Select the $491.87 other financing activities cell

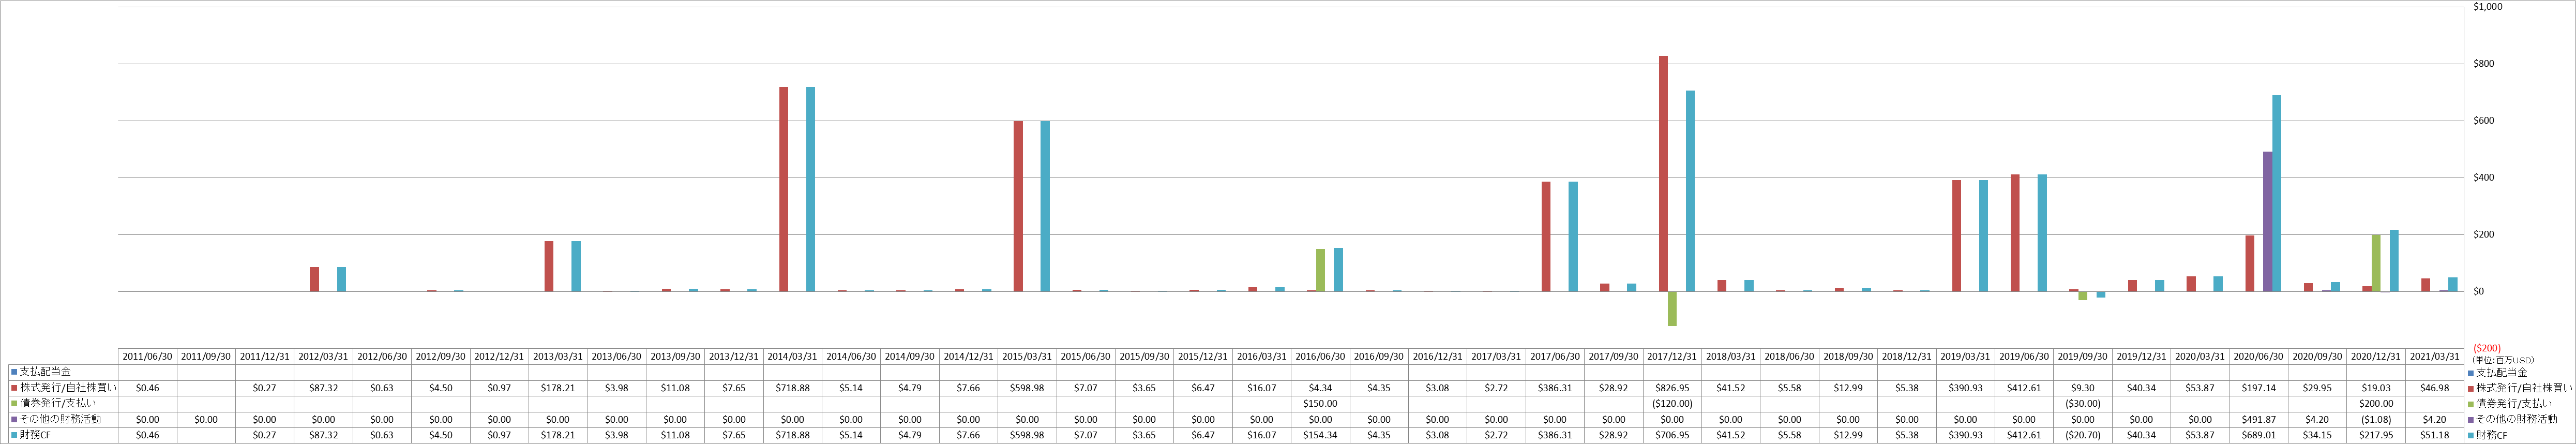point(2260,420)
